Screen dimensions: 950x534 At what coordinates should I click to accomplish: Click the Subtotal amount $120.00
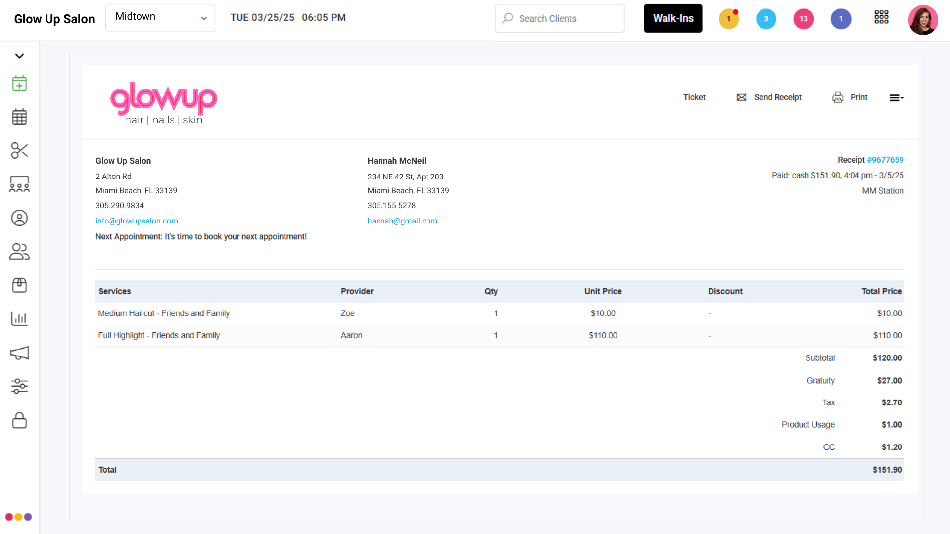point(887,358)
